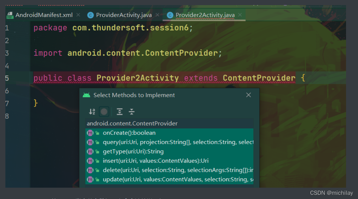Click the Android logo in the dialog title
Viewport: 358px width, 199px height.
[86, 95]
